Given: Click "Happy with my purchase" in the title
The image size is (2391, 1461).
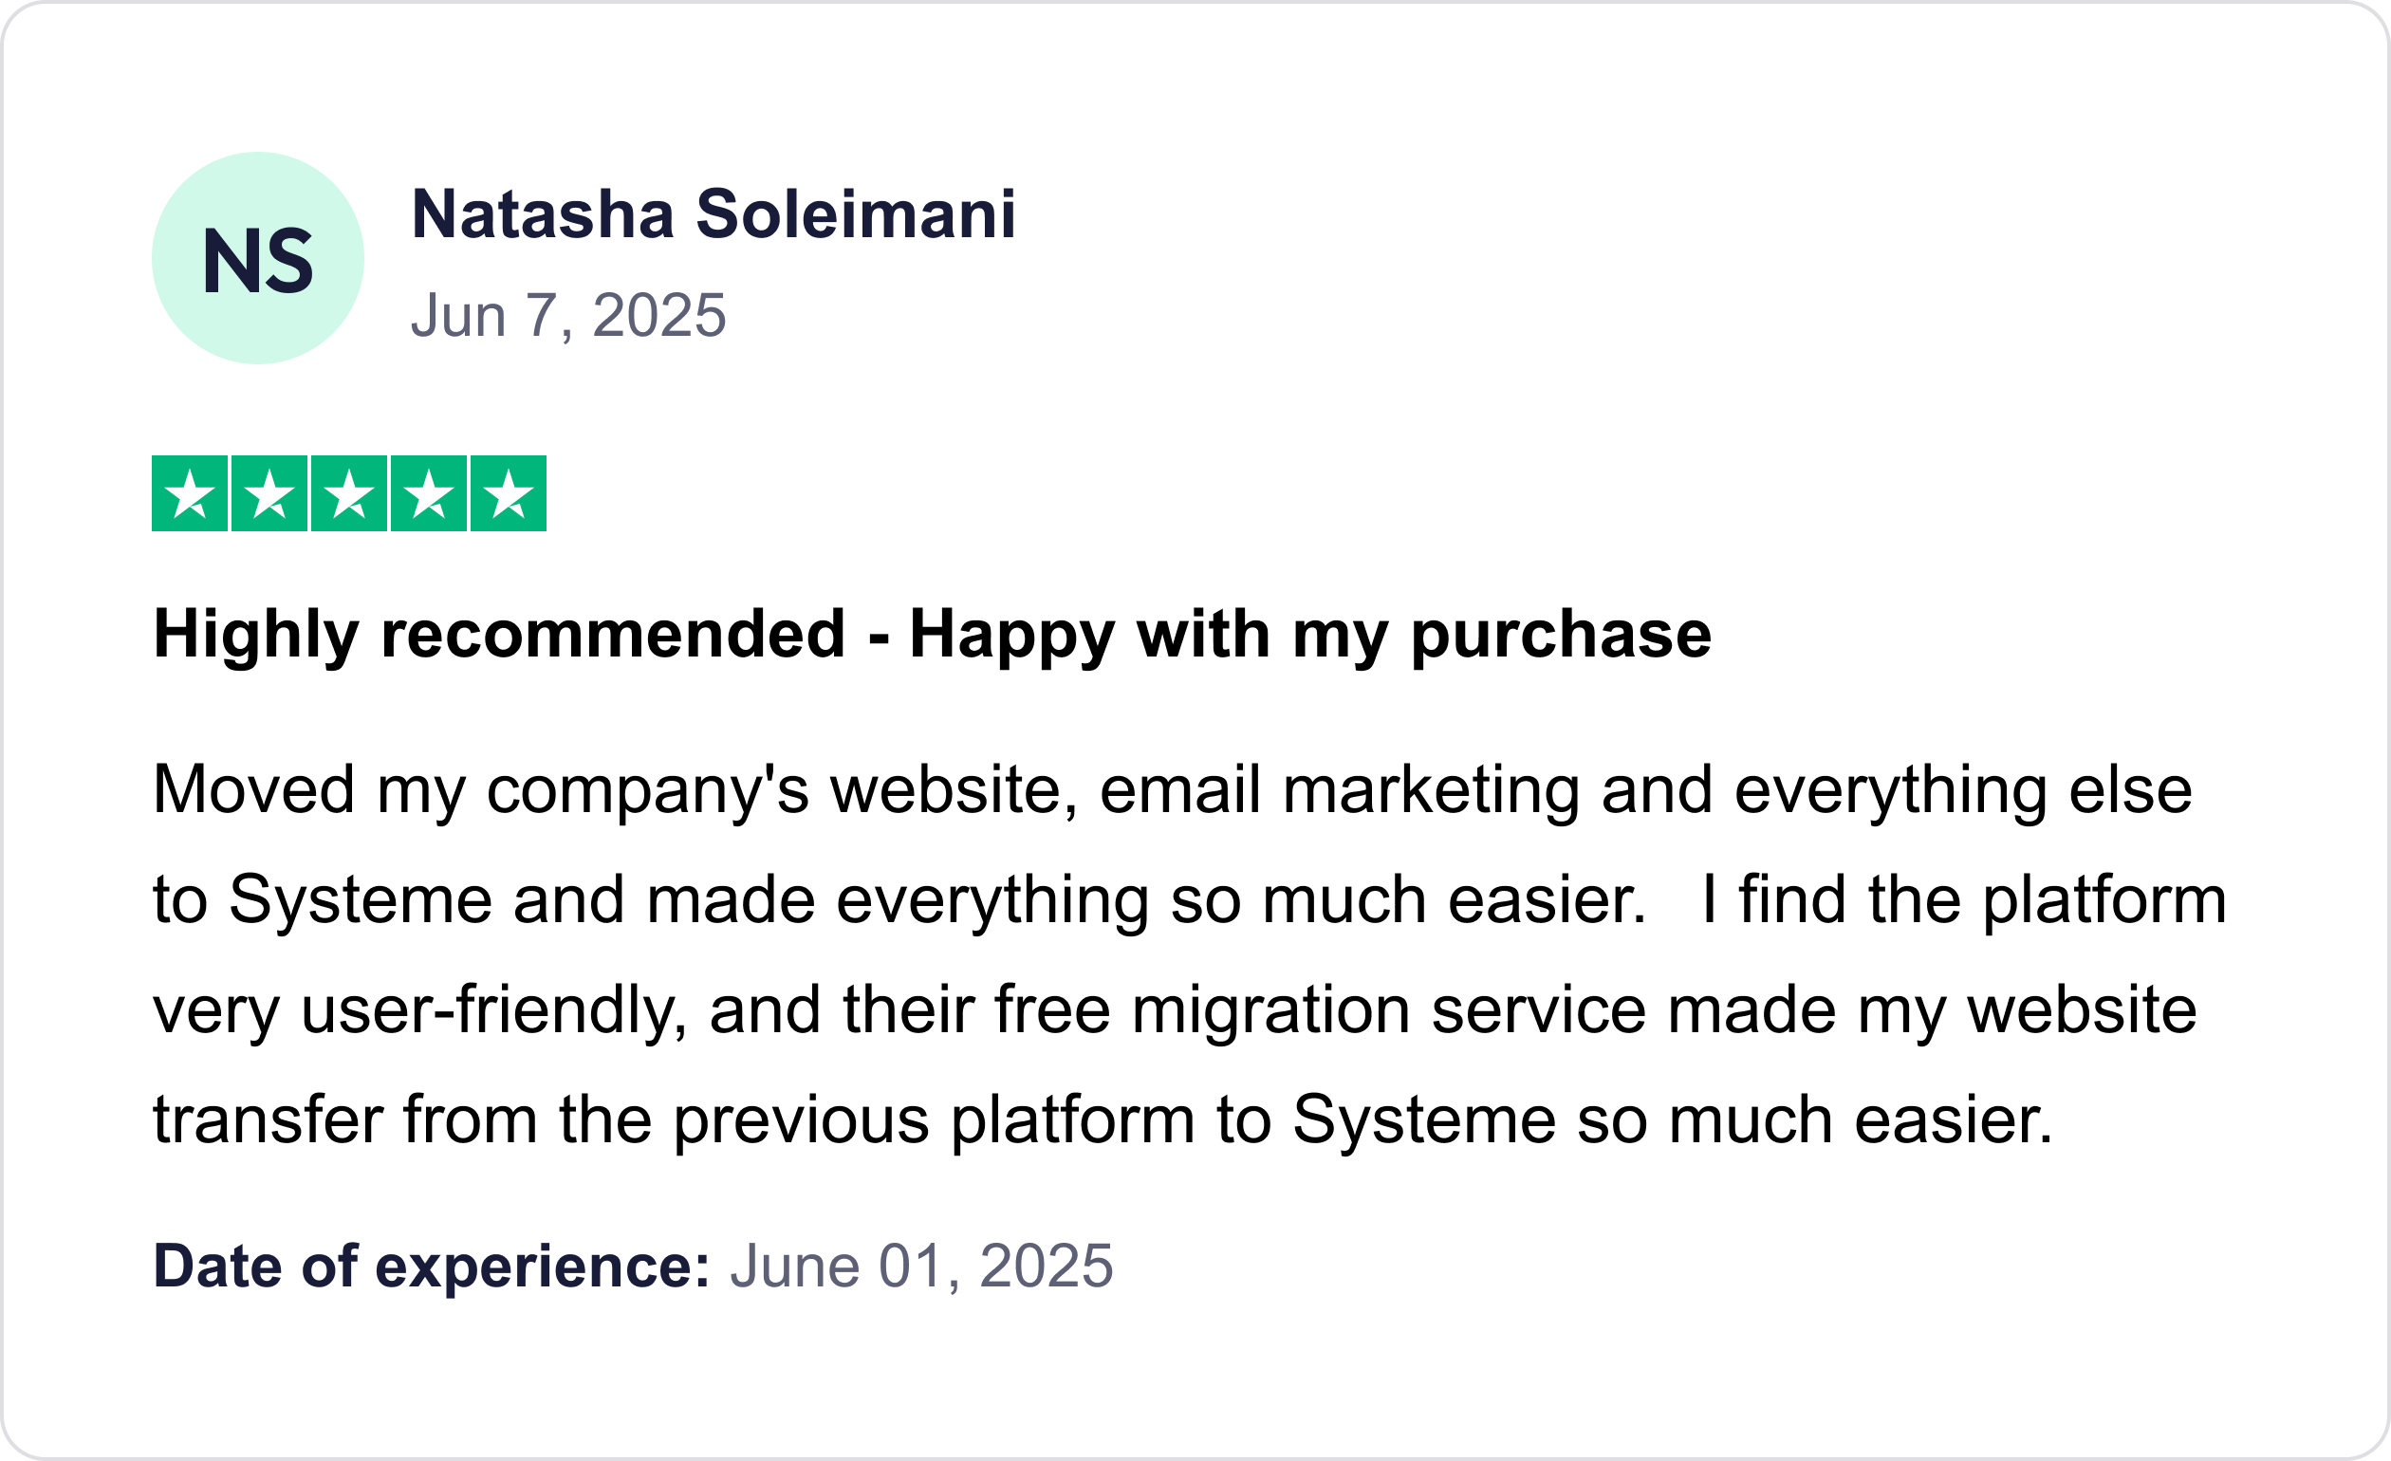Looking at the screenshot, I should pyautogui.click(x=1310, y=636).
